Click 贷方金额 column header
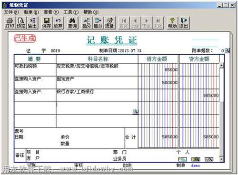This screenshot has width=238, height=175. click(x=199, y=59)
